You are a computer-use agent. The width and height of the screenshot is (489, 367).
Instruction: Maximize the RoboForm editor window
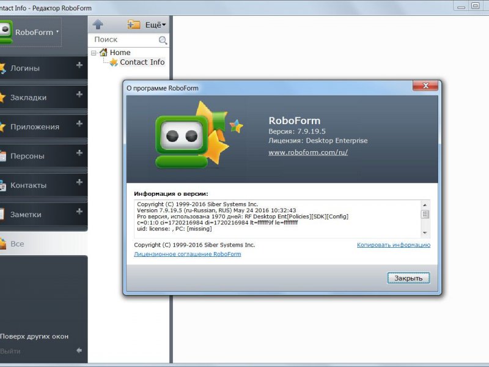476,6
